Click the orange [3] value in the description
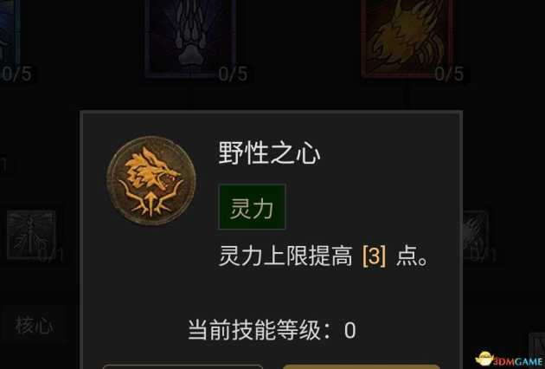This screenshot has width=545, height=369. pyautogui.click(x=375, y=256)
